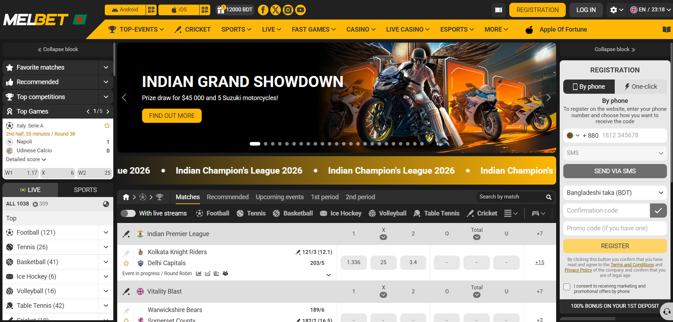The width and height of the screenshot is (673, 322).
Task: Select the One-click registration option
Action: (x=641, y=87)
